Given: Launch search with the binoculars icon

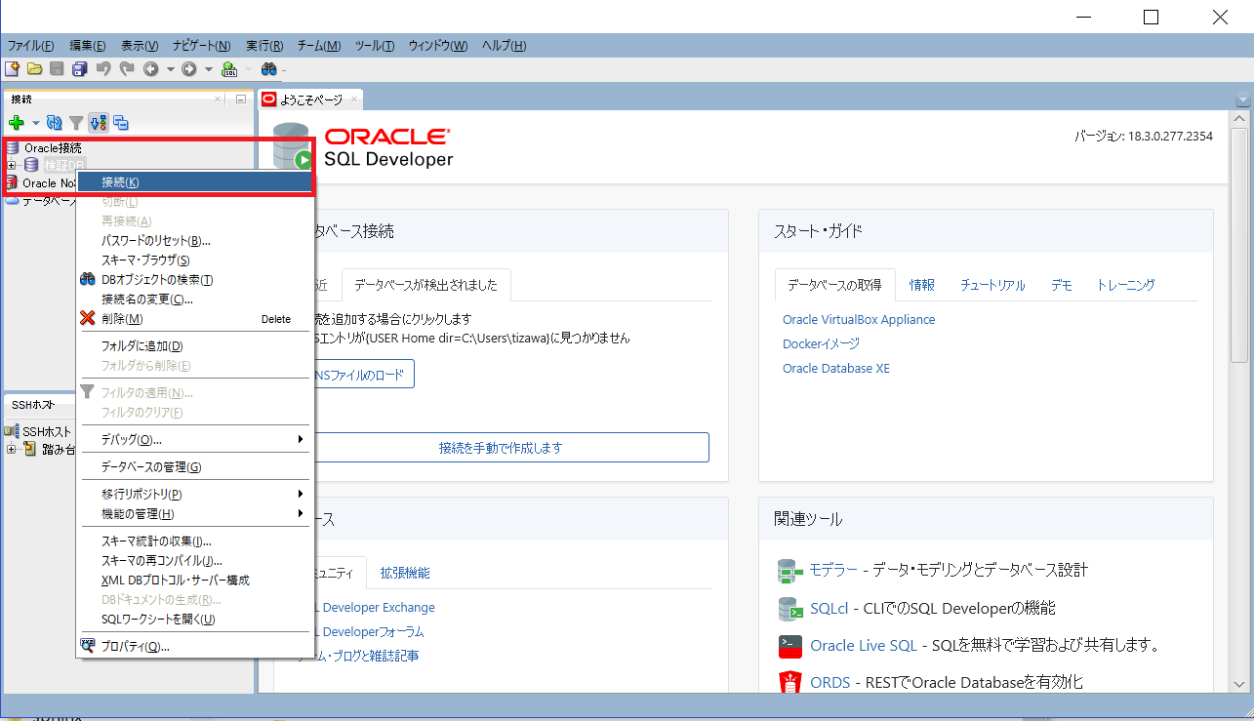Looking at the screenshot, I should click(x=269, y=68).
